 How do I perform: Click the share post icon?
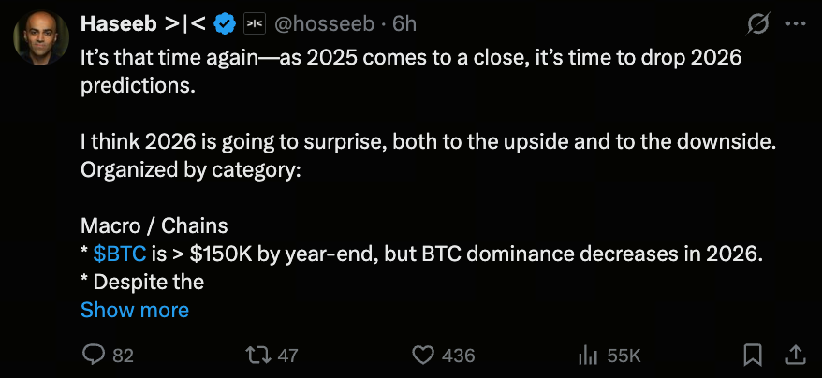pyautogui.click(x=795, y=356)
